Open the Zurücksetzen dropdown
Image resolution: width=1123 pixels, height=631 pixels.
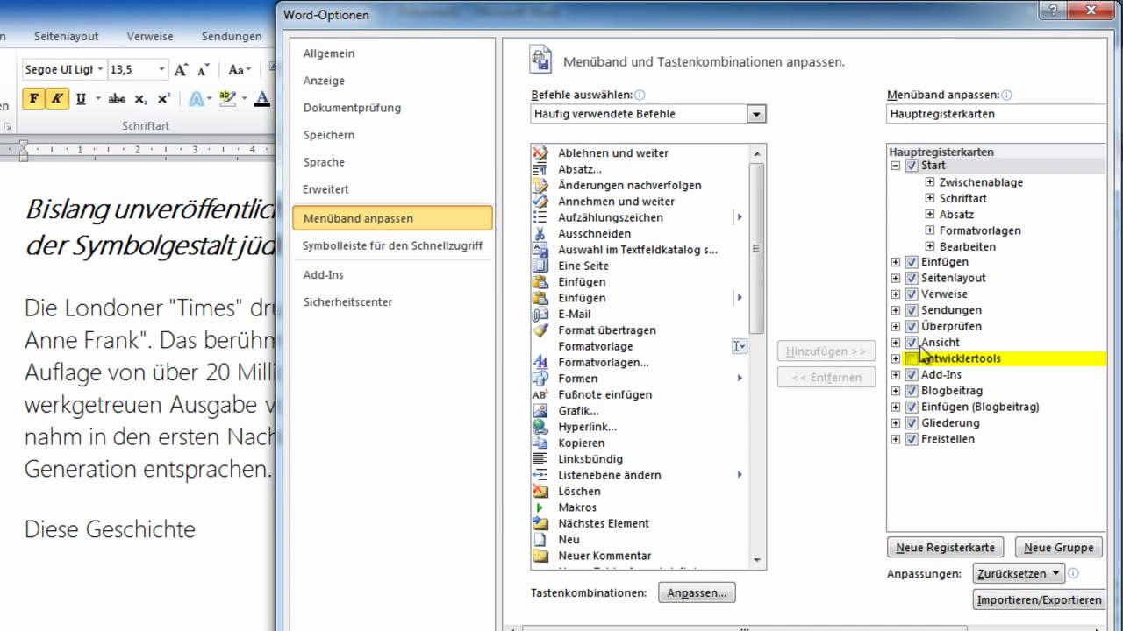(1019, 573)
